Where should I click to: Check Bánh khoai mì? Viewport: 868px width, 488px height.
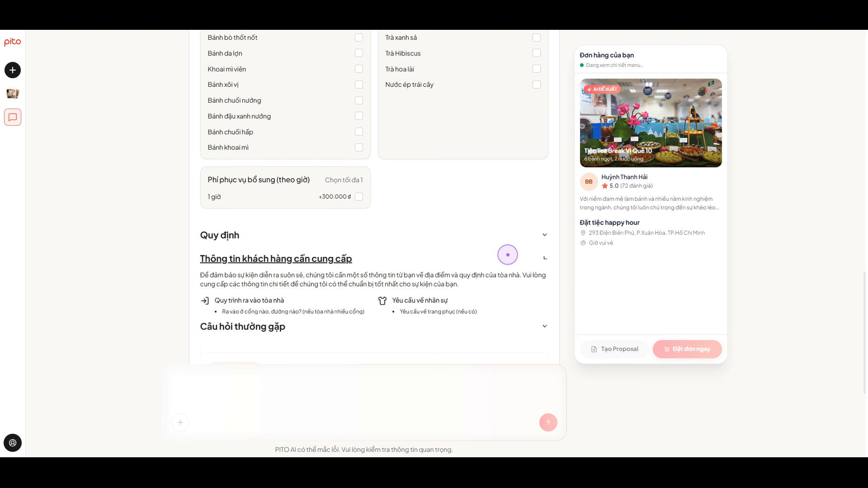(x=359, y=147)
